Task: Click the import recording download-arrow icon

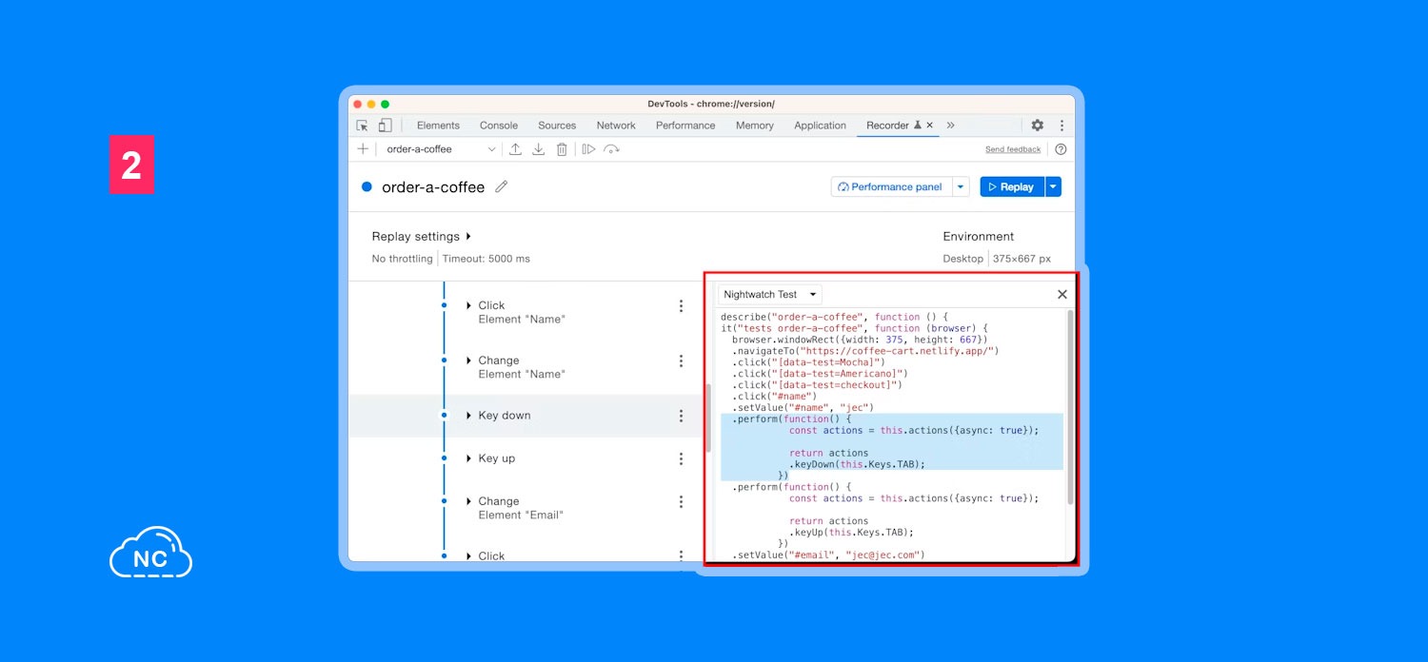Action: click(x=538, y=149)
